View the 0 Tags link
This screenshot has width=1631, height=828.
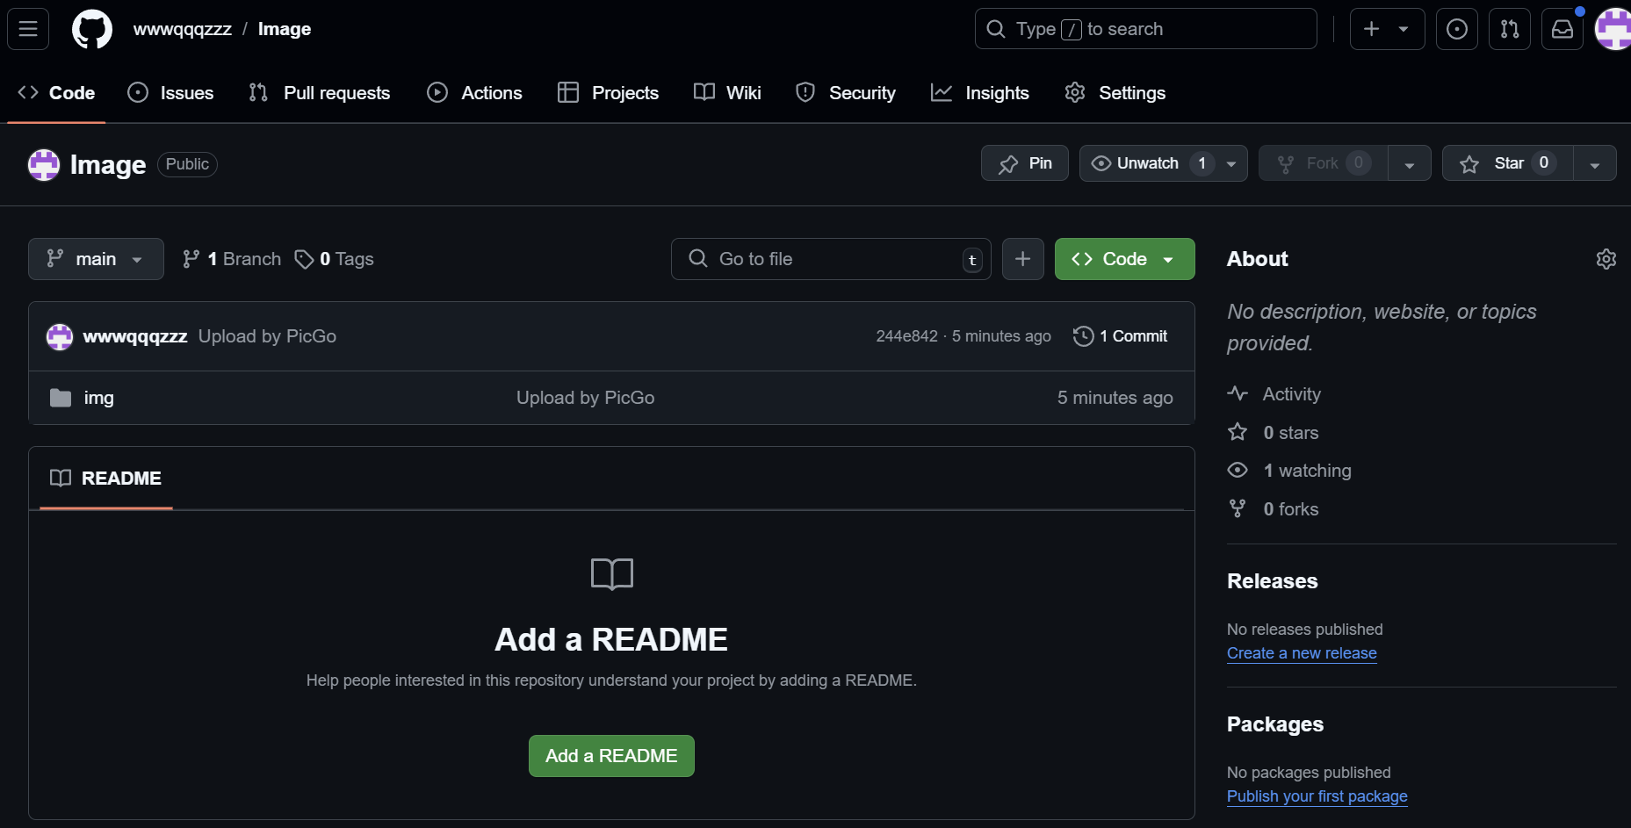click(334, 259)
